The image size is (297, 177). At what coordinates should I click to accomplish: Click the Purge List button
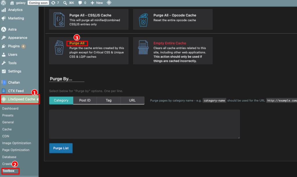pos(61,148)
